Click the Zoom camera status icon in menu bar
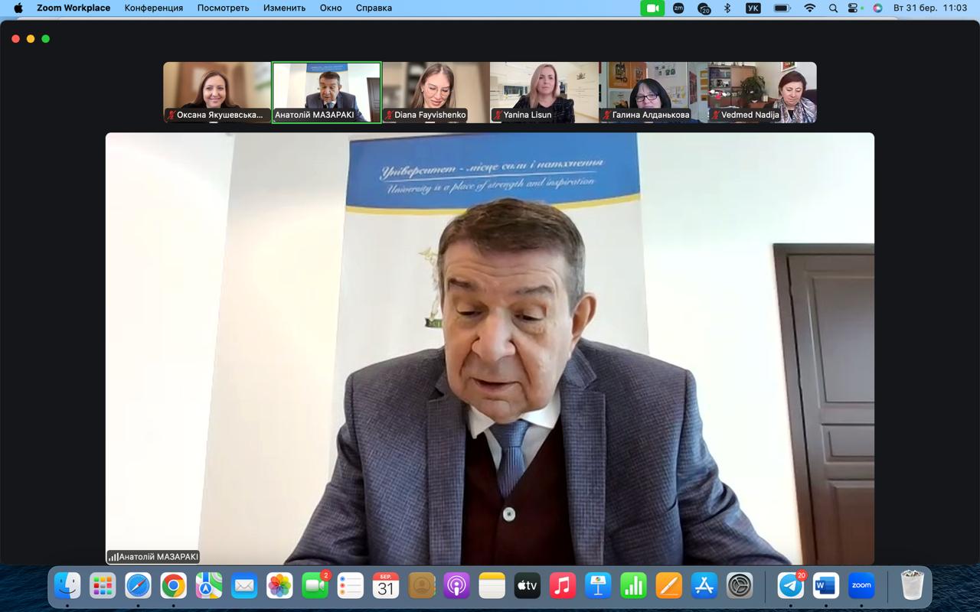980x612 pixels. point(652,8)
